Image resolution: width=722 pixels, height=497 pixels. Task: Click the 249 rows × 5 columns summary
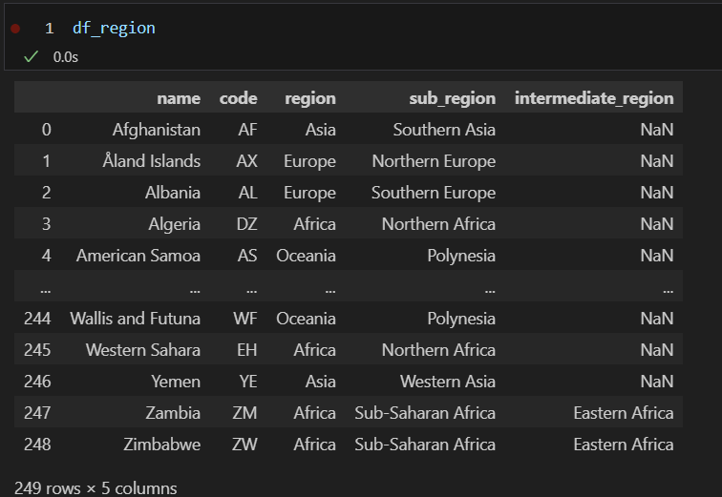[96, 487]
